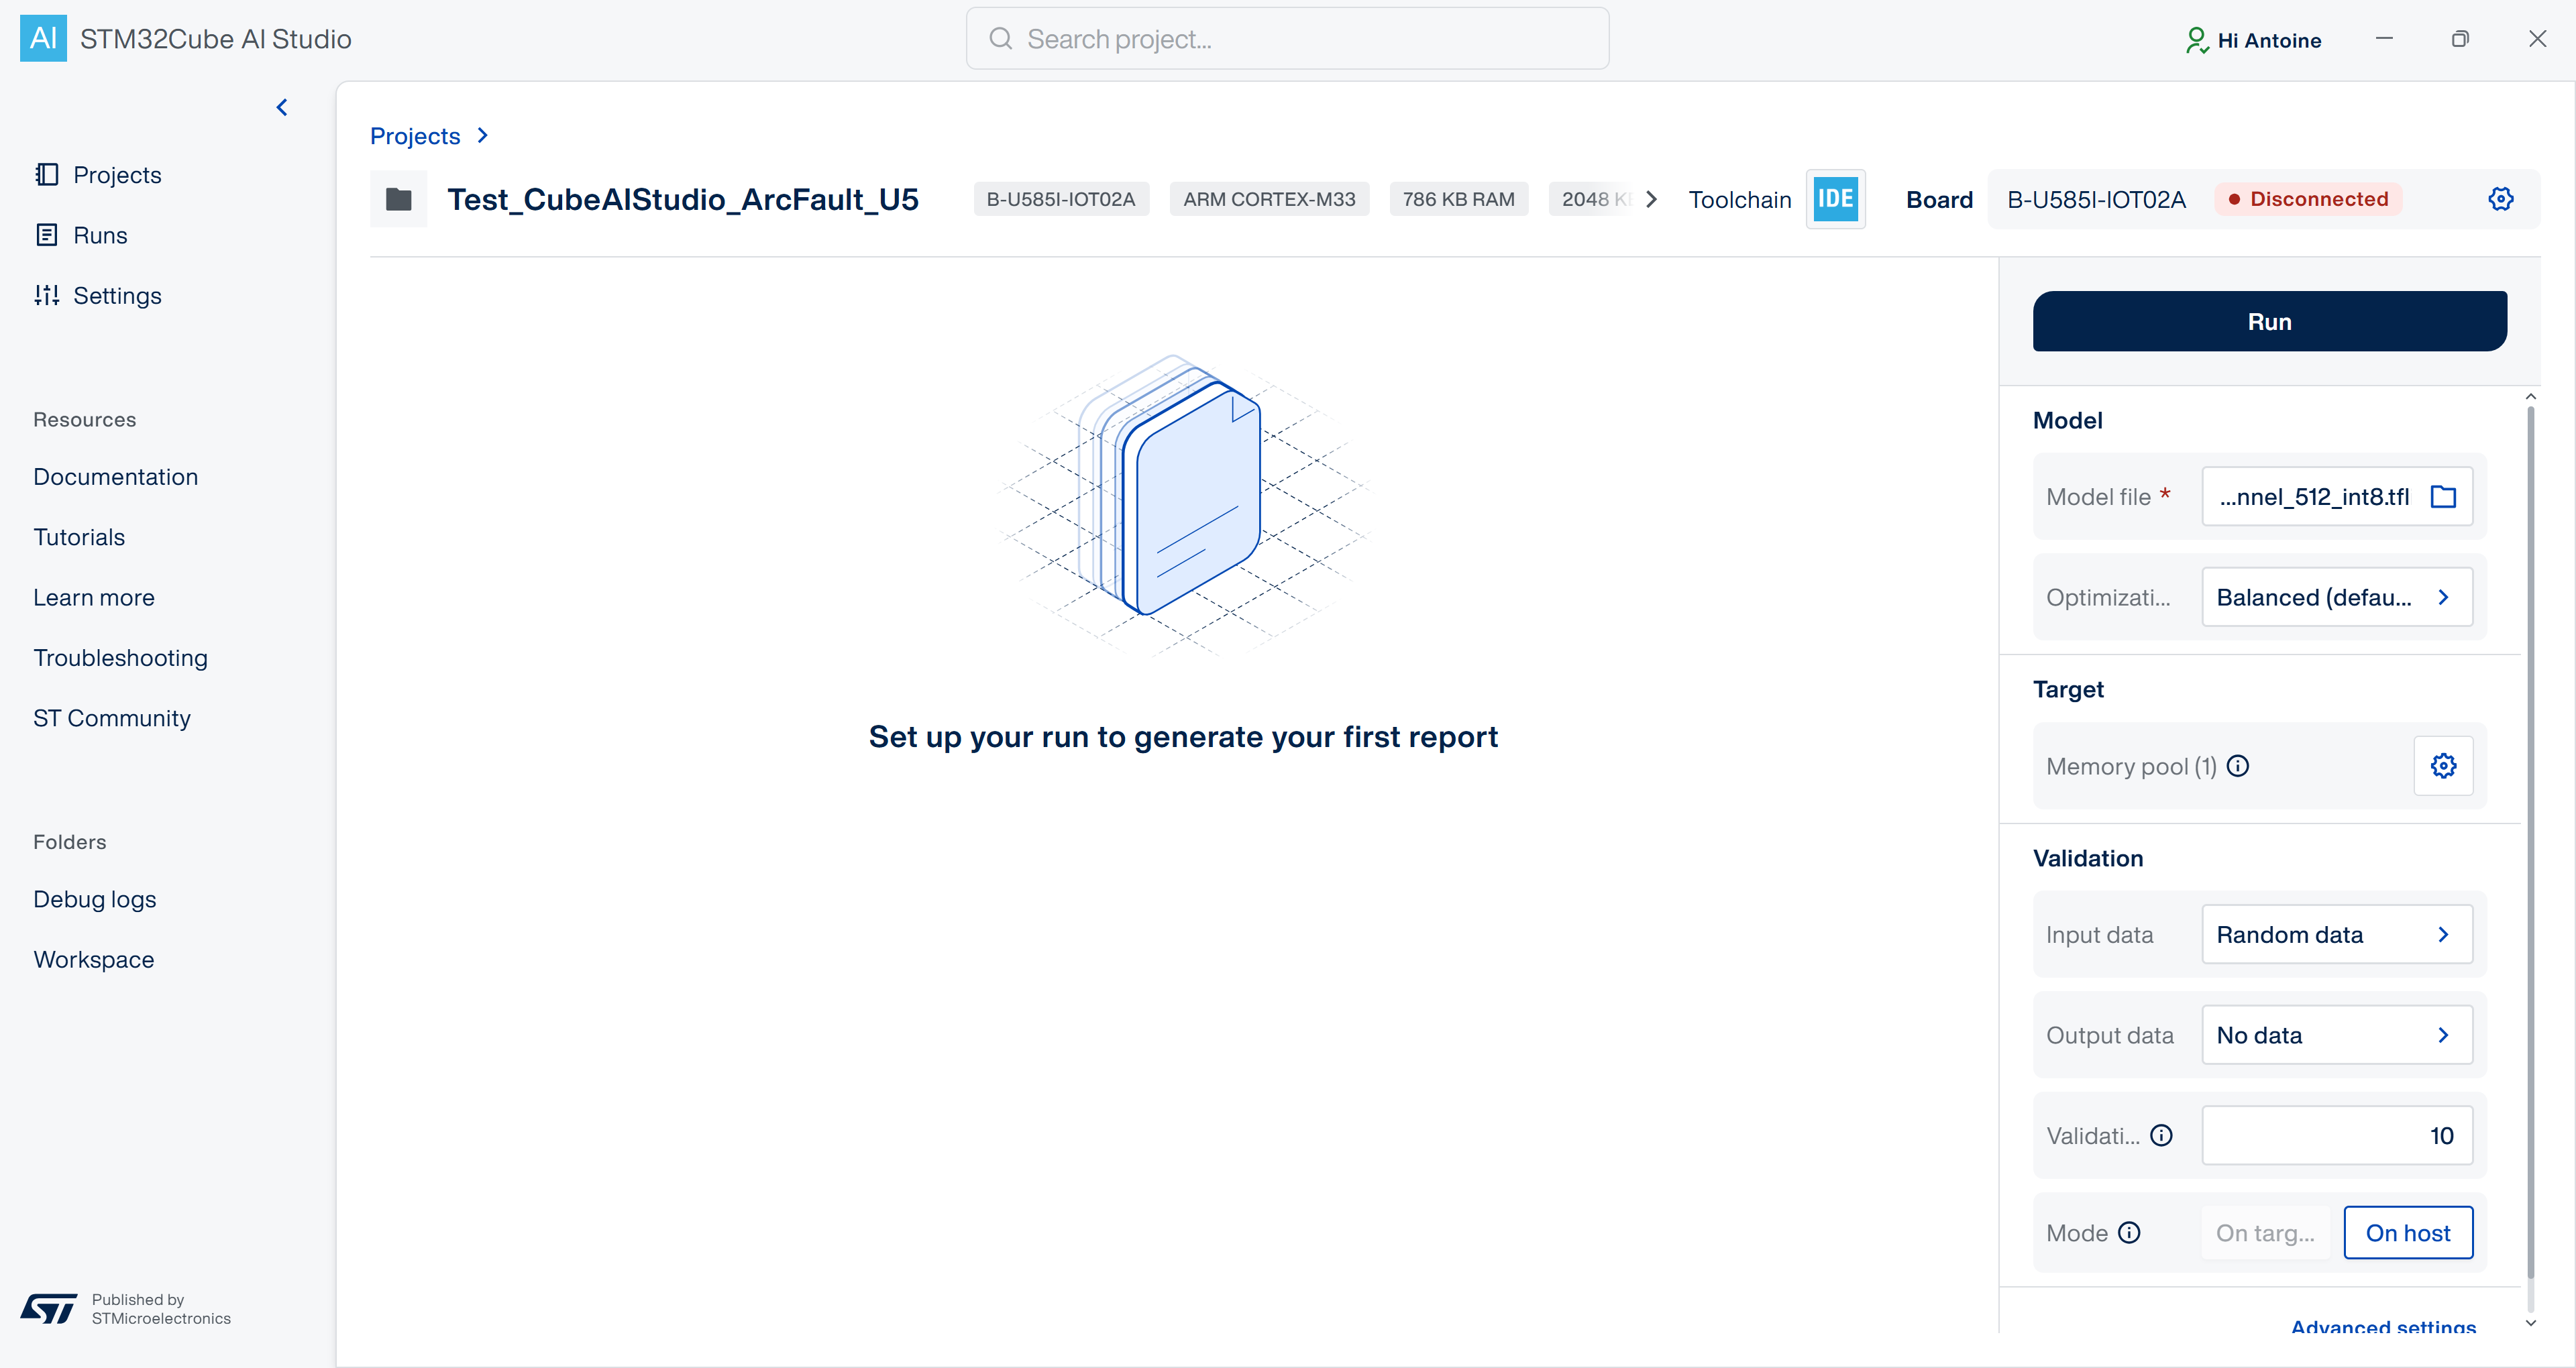Click the 786 KB RAM tag
Viewport: 2576px width, 1368px height.
pos(1458,199)
